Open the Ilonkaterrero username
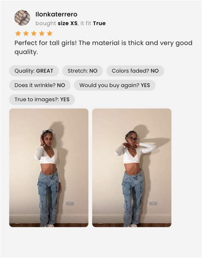Screen dimensions: 202x258 click(56, 14)
